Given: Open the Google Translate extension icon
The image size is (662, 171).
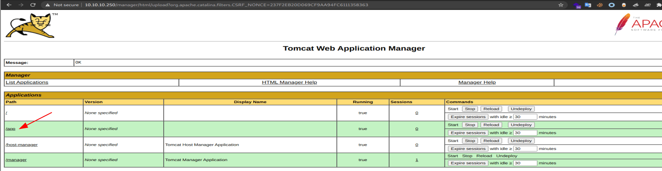Looking at the screenshot, I should coord(588,5).
